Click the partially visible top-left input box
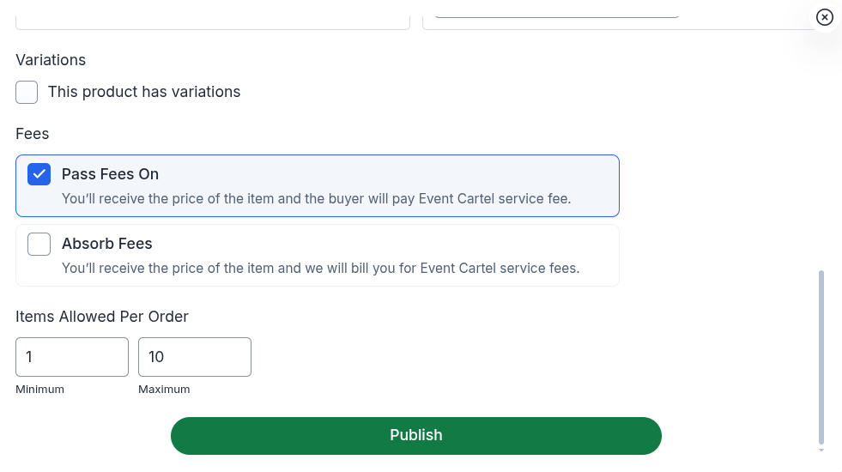 pyautogui.click(x=213, y=21)
